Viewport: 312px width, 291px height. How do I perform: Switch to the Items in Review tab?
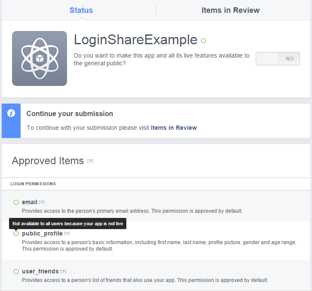(x=230, y=10)
